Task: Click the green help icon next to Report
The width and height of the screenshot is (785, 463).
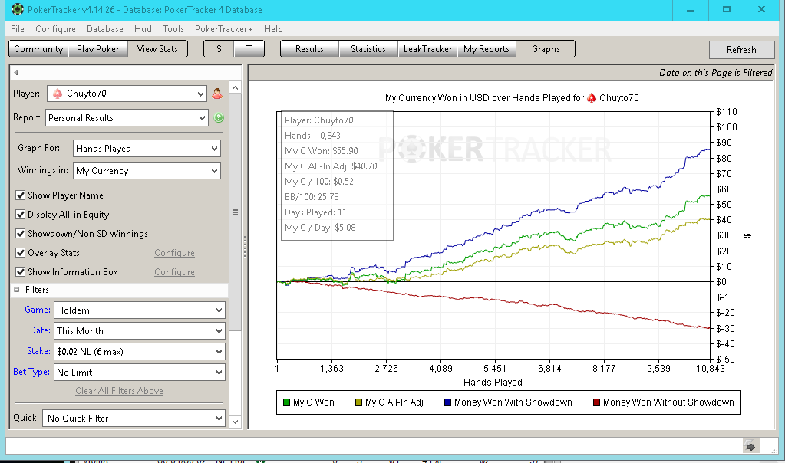Action: point(218,117)
